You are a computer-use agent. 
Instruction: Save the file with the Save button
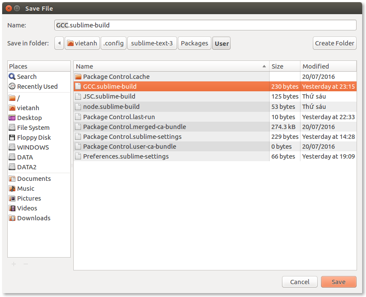[338, 282]
